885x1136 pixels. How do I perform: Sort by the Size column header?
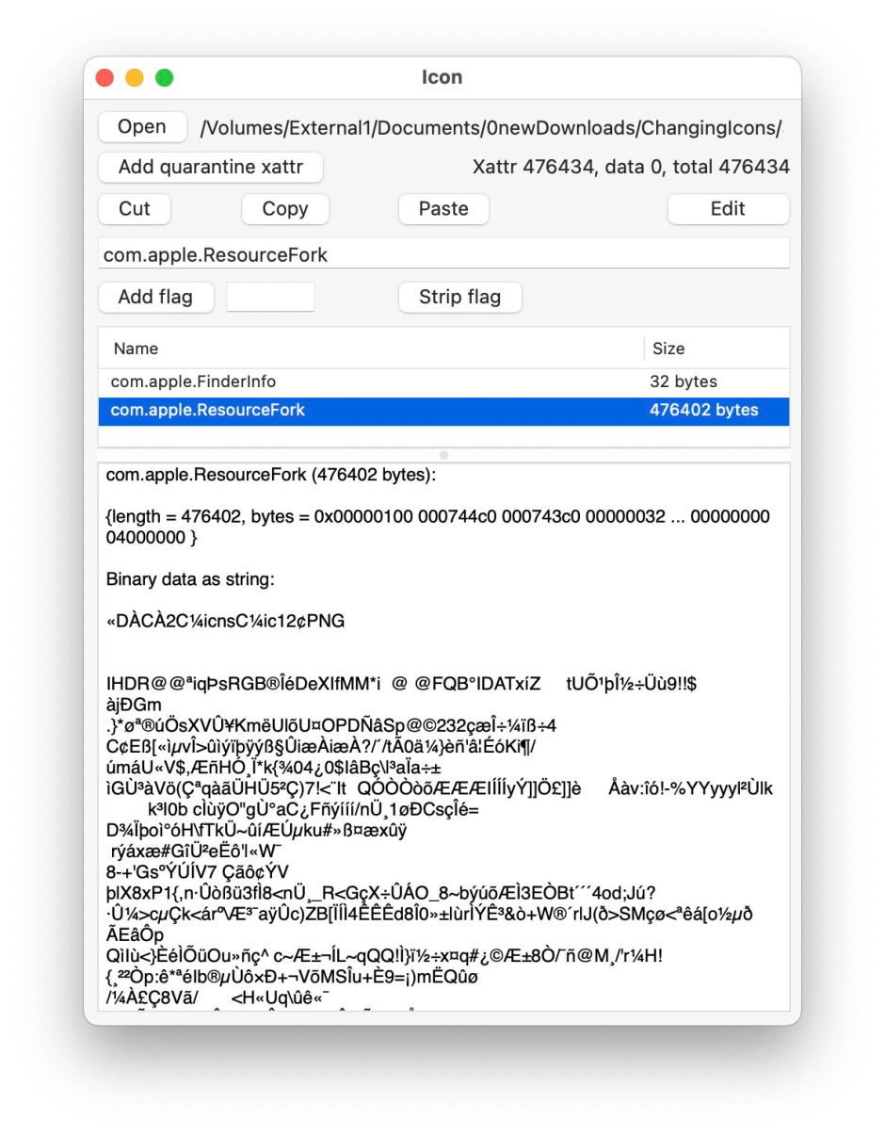(x=716, y=349)
